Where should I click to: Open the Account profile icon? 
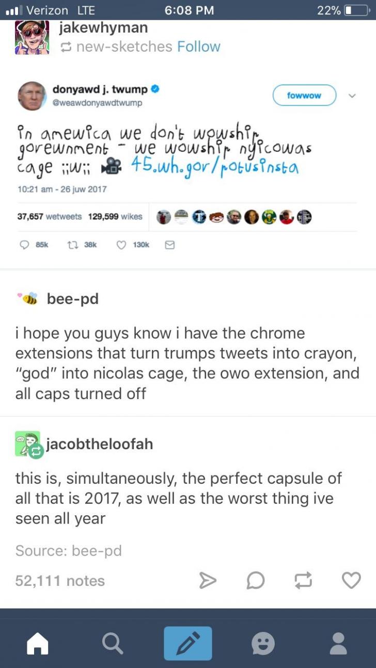tap(338, 643)
